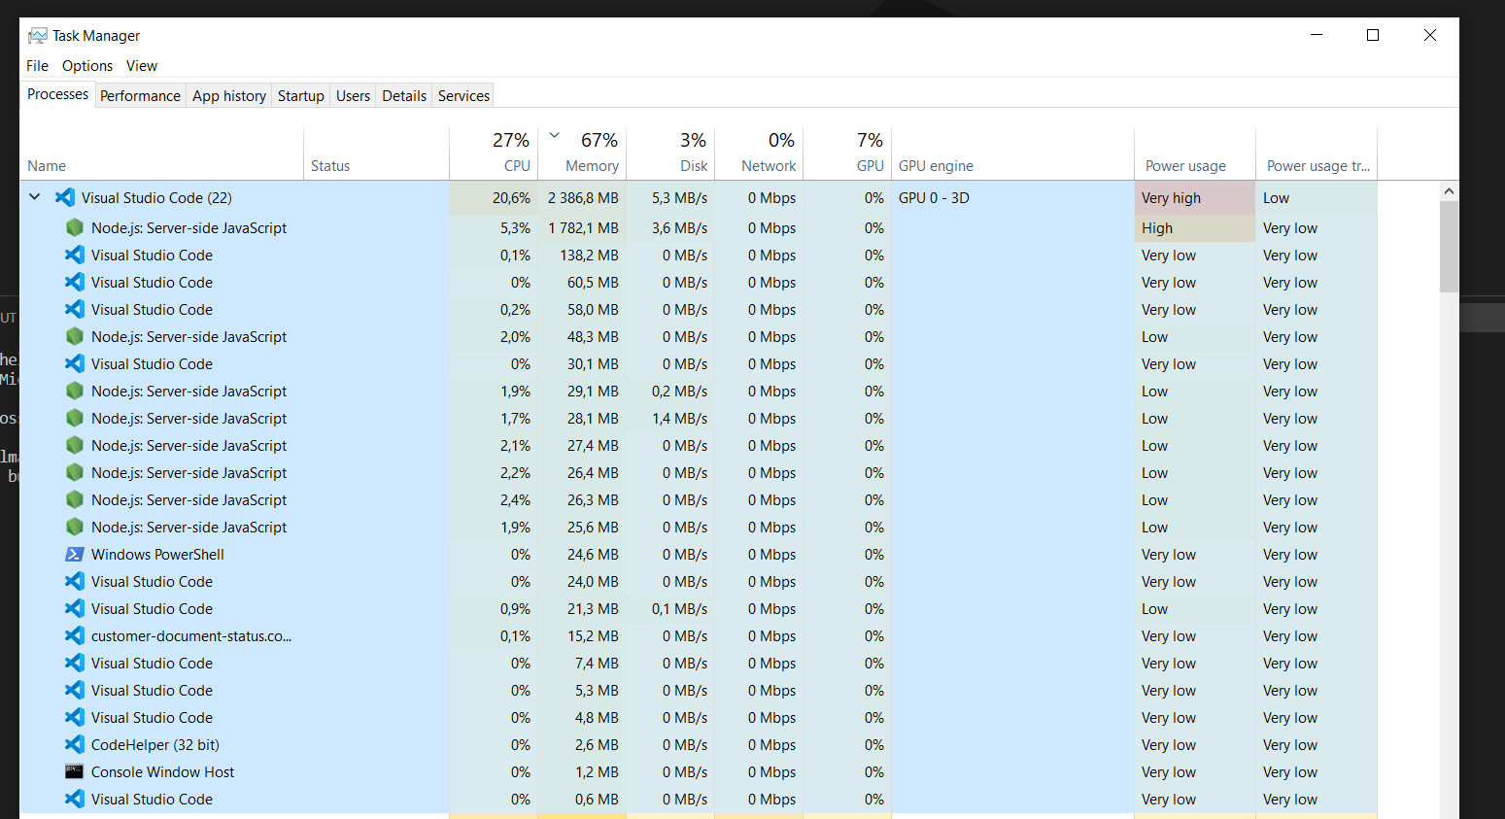Click the Status column header
The width and height of the screenshot is (1505, 819).
click(330, 165)
